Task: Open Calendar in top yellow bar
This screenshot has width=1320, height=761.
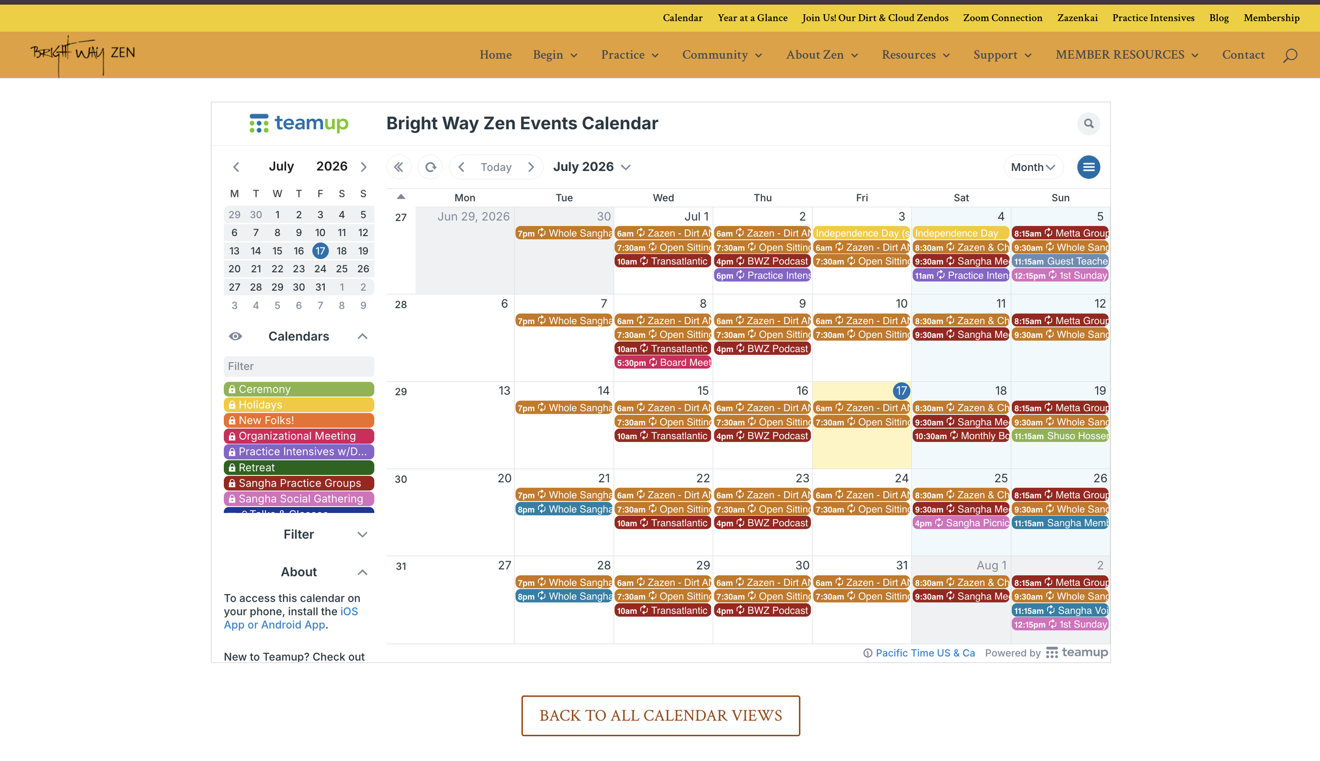Action: [x=682, y=18]
